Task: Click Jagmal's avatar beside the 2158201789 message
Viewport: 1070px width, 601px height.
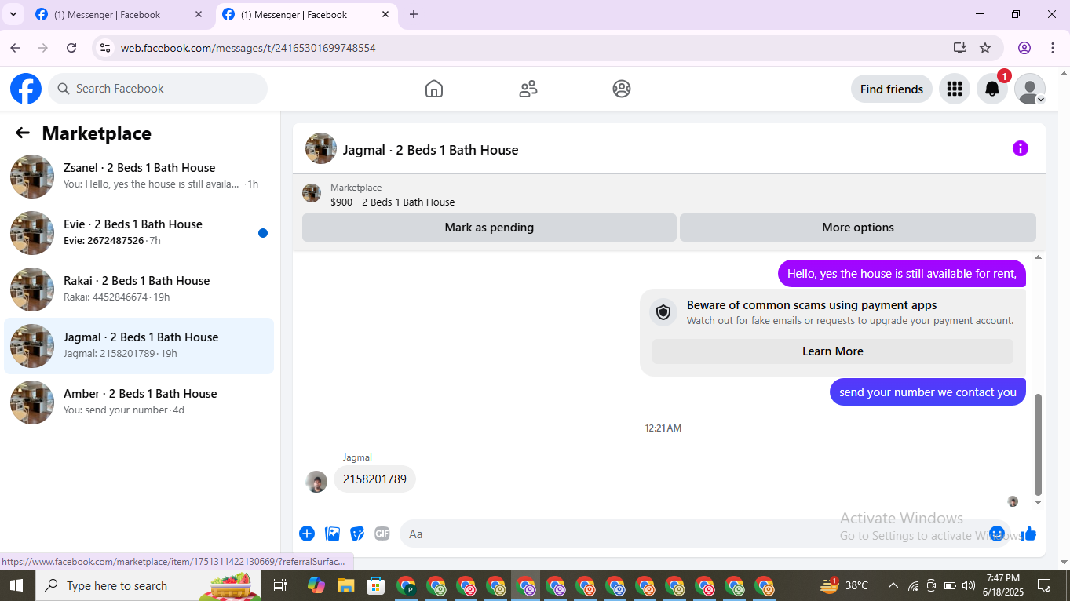Action: pyautogui.click(x=316, y=482)
